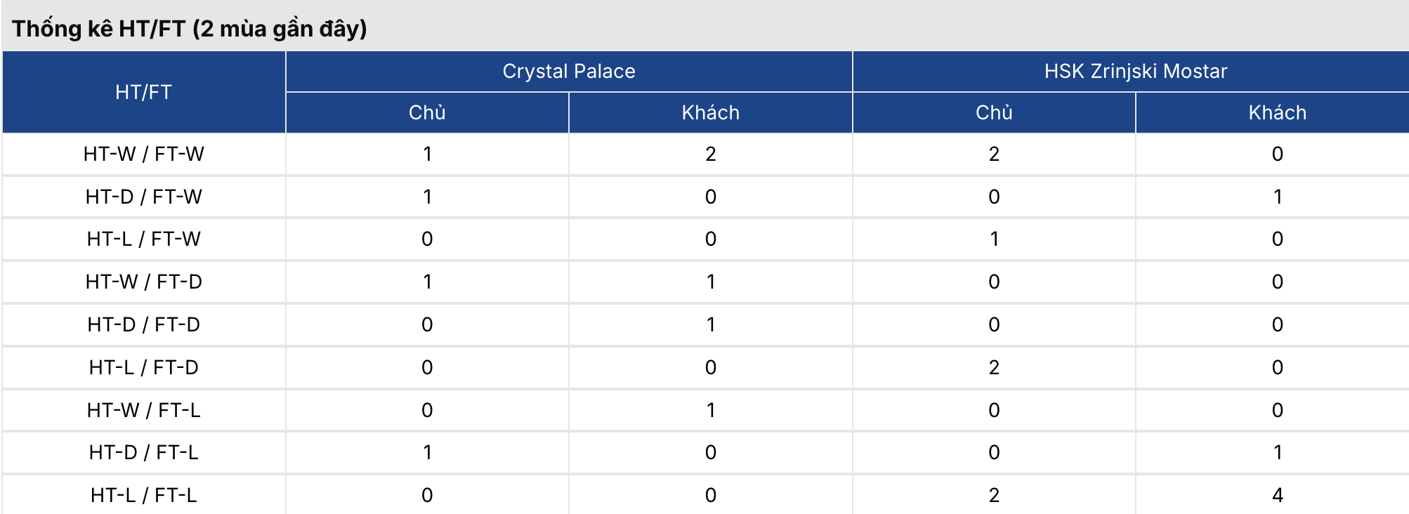Select the HT-L / FT-W row label

tap(143, 239)
